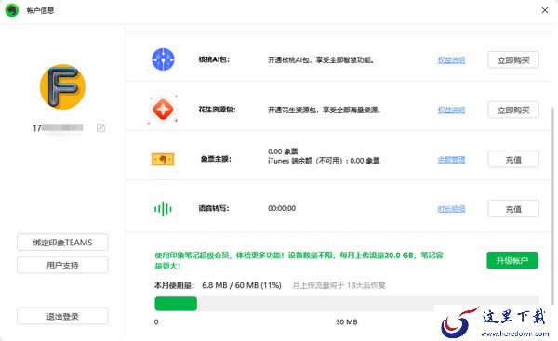Click the yellow 象票余额 ticket icon
558x341 pixels.
coord(163,159)
